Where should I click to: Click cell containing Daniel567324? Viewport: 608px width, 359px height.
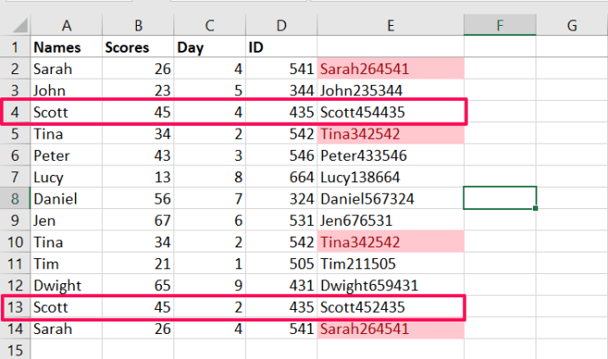coord(391,198)
